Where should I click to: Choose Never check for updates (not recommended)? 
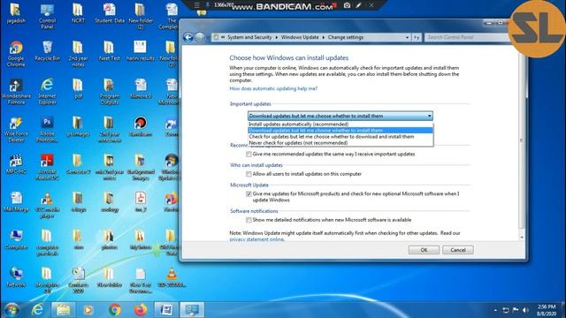[x=340, y=143]
